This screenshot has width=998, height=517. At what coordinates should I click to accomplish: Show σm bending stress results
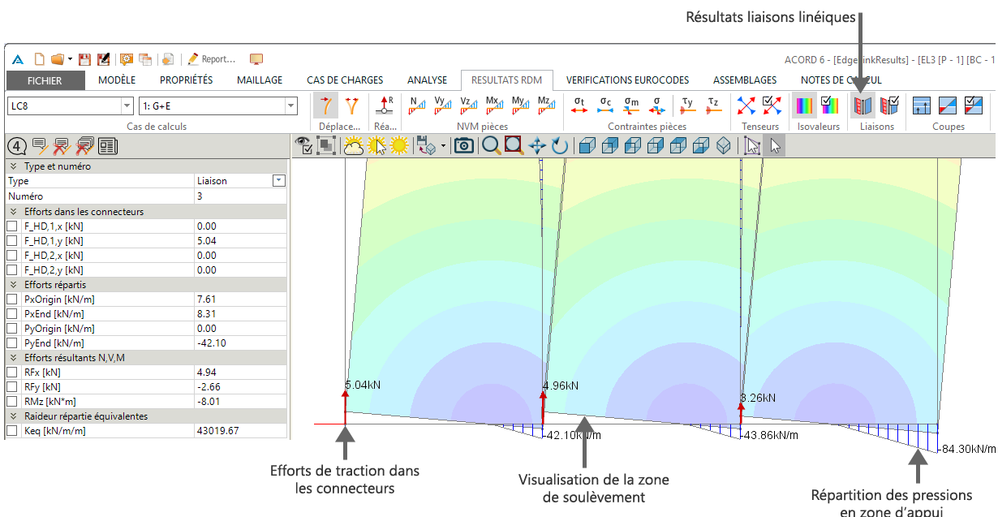click(631, 105)
